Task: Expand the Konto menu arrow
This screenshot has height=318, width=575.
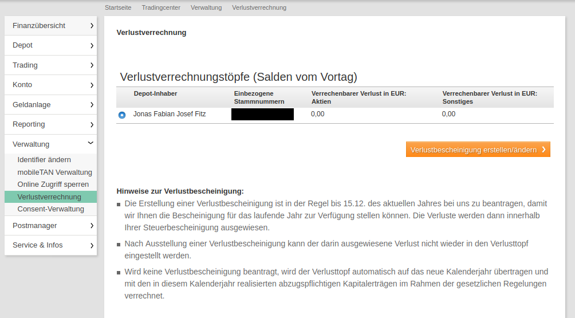Action: click(x=92, y=85)
